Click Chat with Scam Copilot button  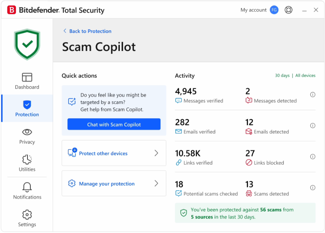pos(114,124)
